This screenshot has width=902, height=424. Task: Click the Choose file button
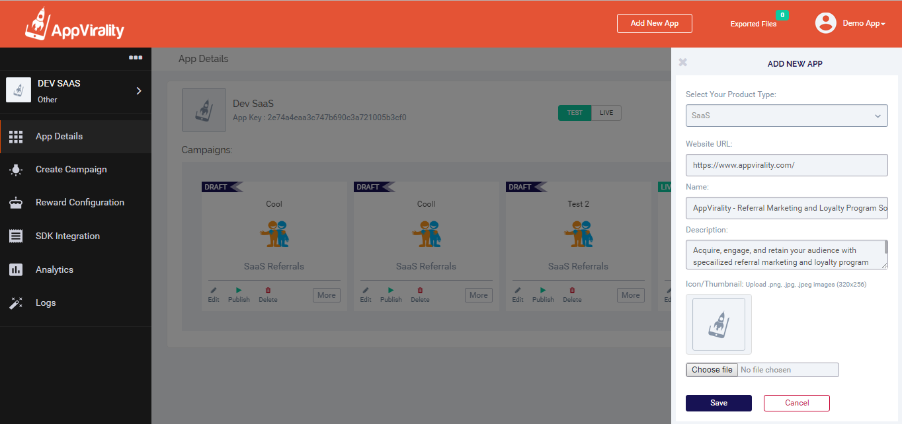click(x=712, y=370)
